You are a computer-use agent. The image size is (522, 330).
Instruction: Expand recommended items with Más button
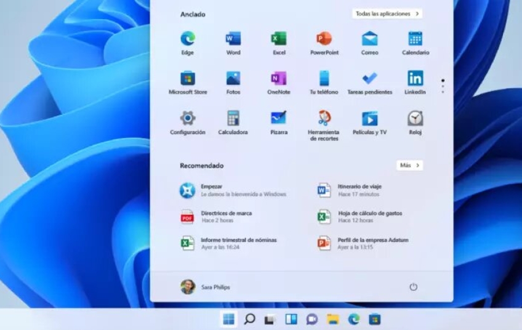point(409,165)
